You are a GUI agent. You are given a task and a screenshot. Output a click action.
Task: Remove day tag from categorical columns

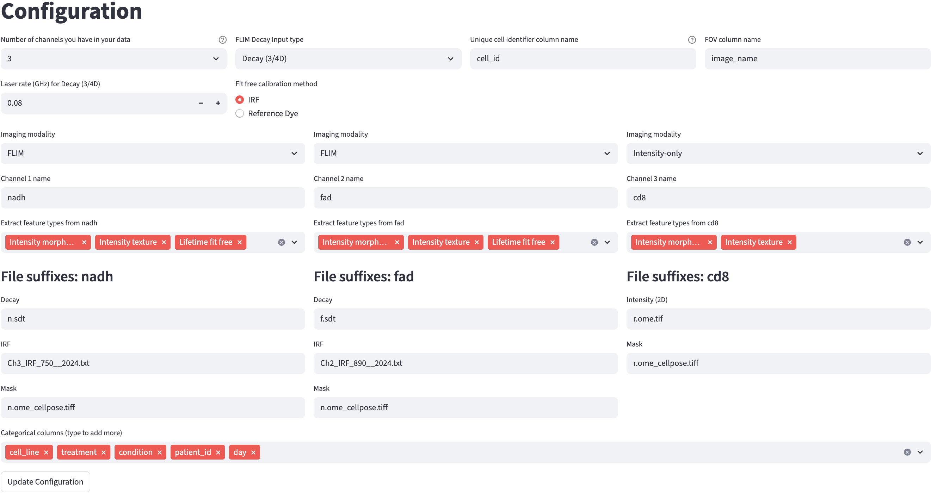click(253, 453)
